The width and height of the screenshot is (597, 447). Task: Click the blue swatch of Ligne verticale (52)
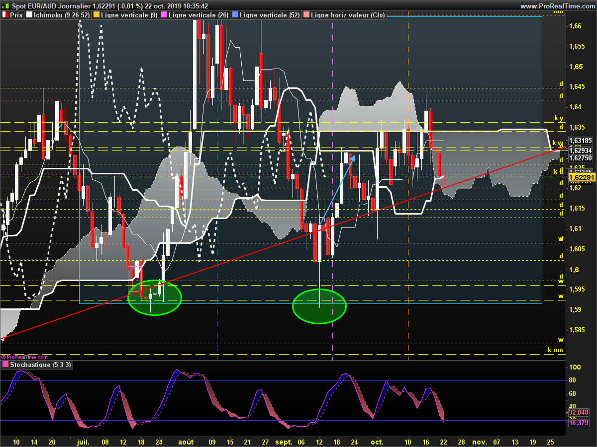(x=235, y=15)
